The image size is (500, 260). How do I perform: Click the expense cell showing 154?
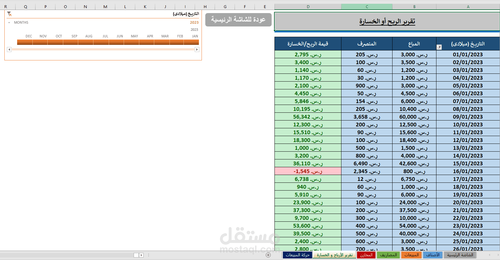tap(367, 101)
